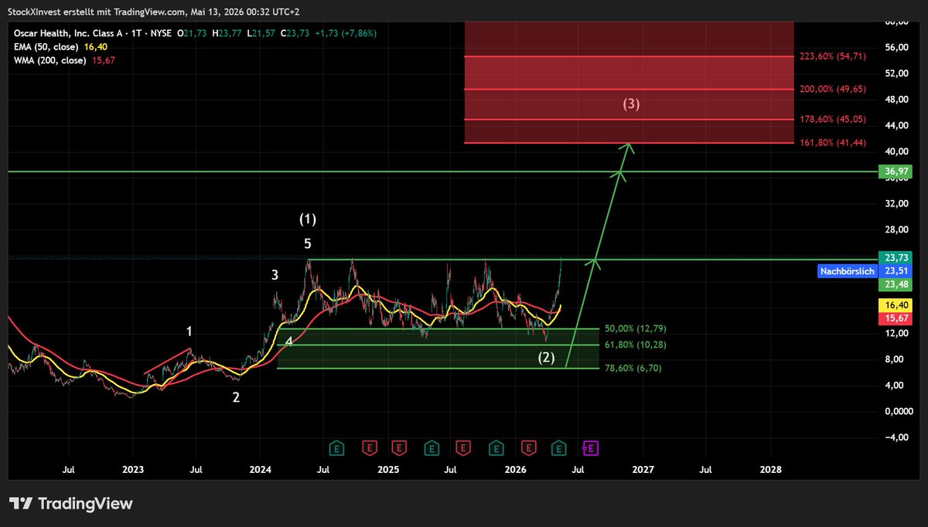Screen dimensions: 928x527
Task: Click the 23,48 green price label
Action: click(896, 284)
